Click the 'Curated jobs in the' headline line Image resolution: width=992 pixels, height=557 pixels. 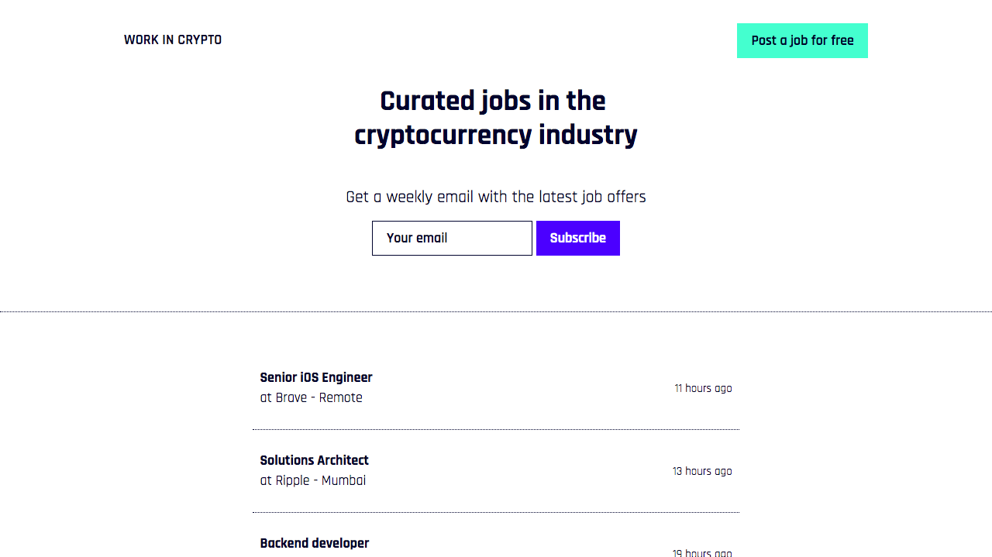click(493, 101)
